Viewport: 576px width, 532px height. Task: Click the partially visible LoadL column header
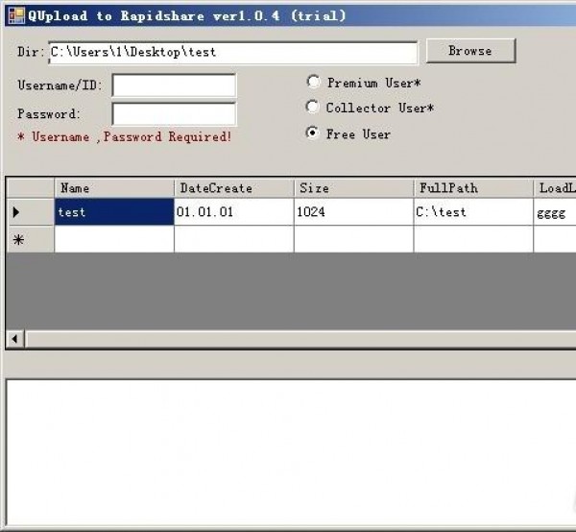tap(555, 188)
